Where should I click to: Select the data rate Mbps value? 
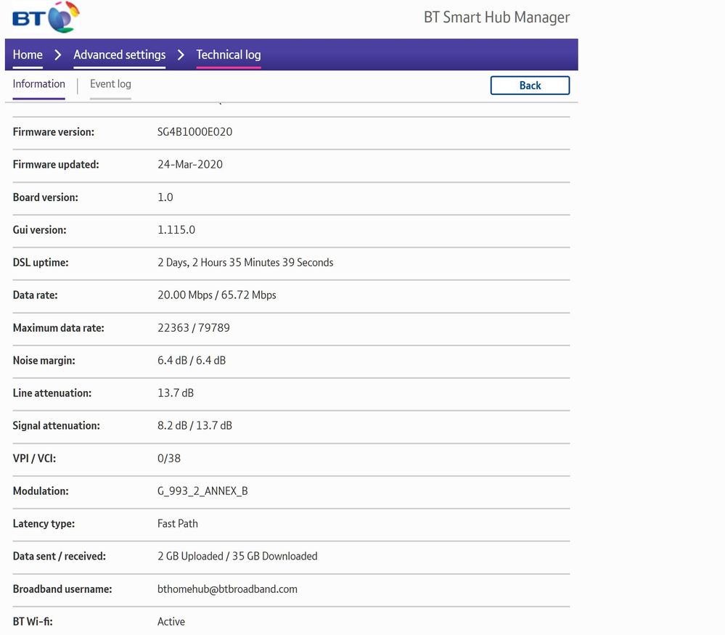coord(216,295)
